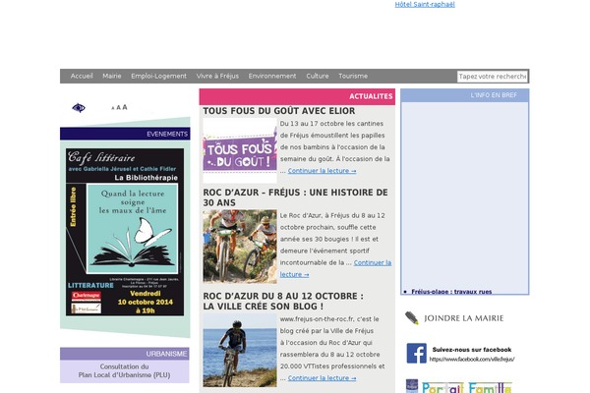Click the Actualités section header
590x393 pixels.
coord(297,96)
